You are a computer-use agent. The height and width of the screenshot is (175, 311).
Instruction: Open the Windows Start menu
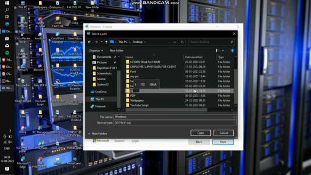click(x=7, y=3)
